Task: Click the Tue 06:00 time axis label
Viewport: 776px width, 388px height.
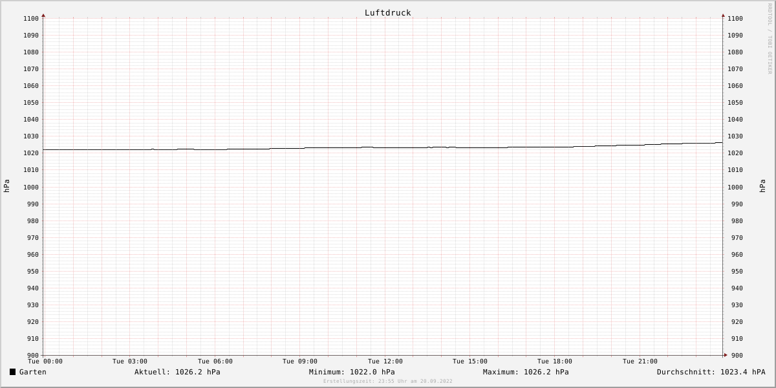Action: click(x=215, y=361)
